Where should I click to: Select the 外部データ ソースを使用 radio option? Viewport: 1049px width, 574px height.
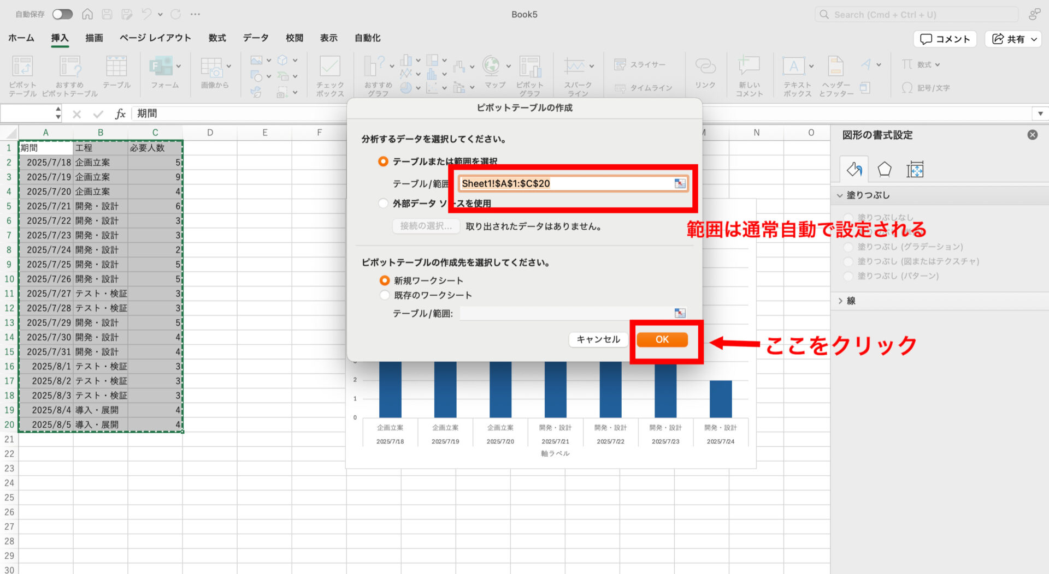383,204
